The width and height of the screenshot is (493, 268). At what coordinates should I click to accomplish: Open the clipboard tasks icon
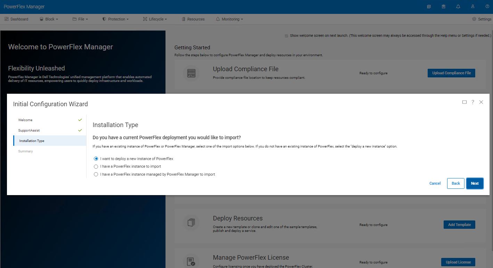[444, 6]
